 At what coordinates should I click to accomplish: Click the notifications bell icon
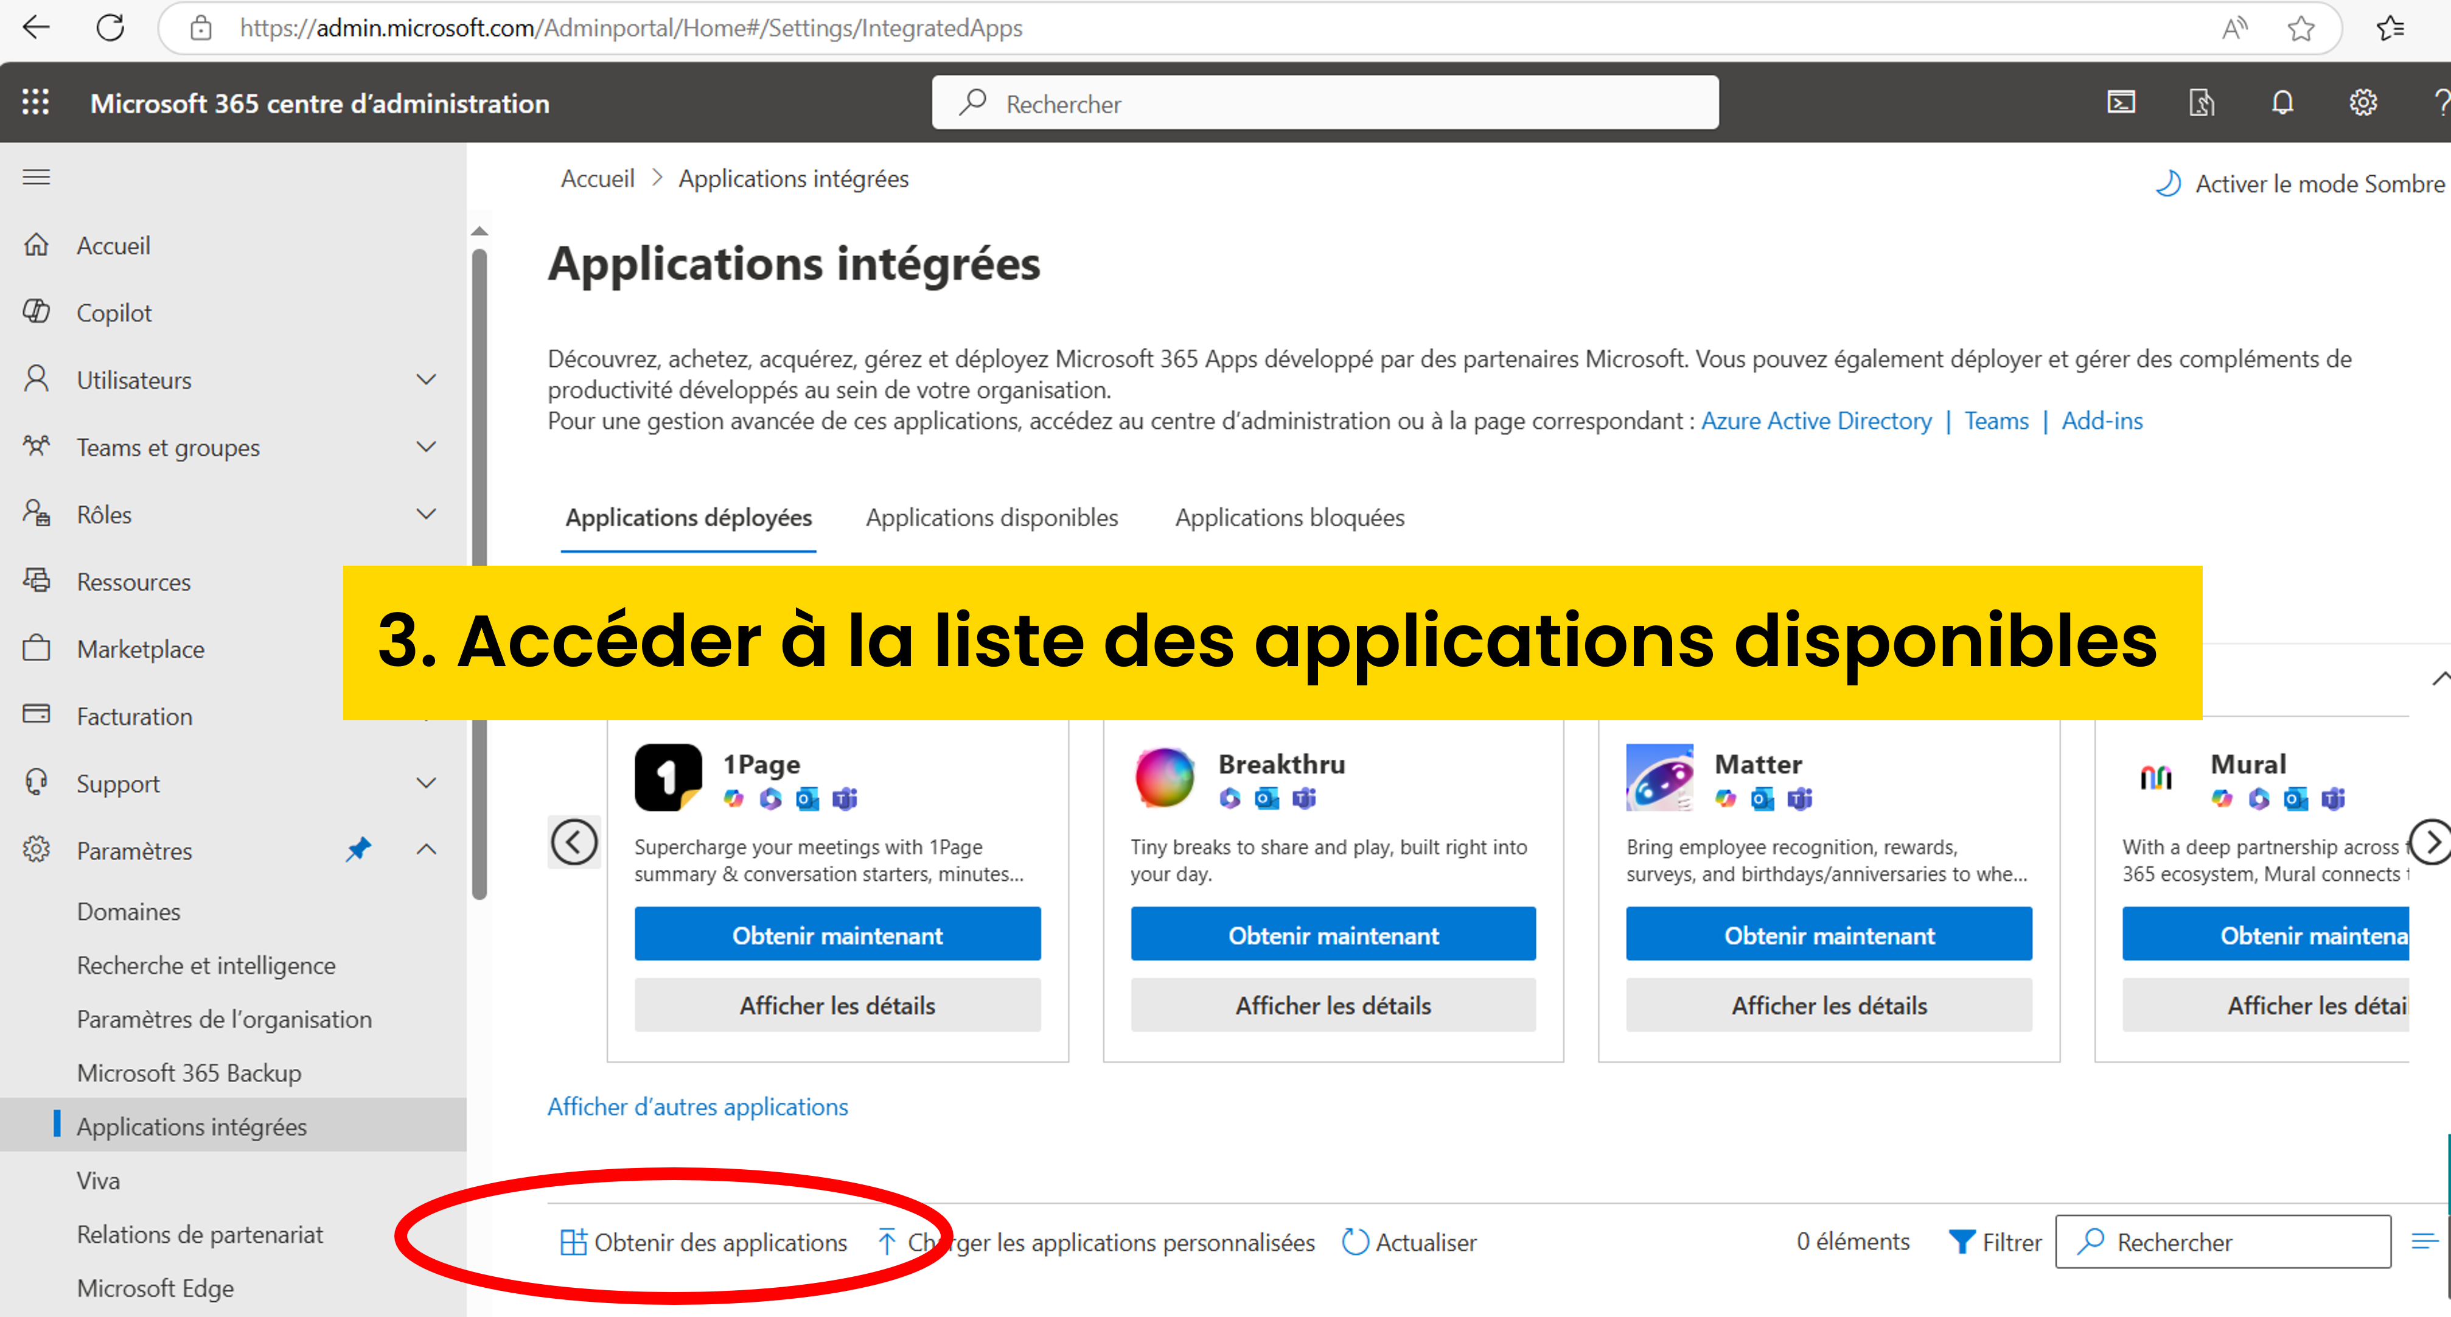[2282, 103]
